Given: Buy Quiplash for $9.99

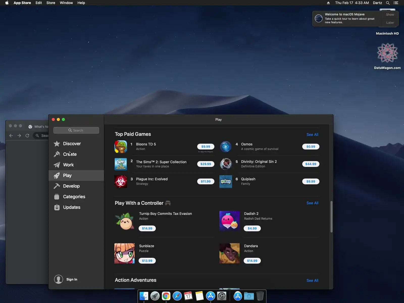Looking at the screenshot, I should 311,182.
